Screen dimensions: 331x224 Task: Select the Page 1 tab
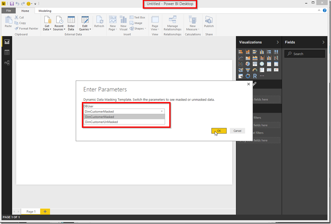31,211
